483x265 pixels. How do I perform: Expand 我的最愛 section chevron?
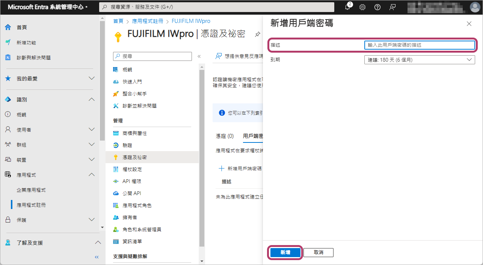(x=91, y=79)
